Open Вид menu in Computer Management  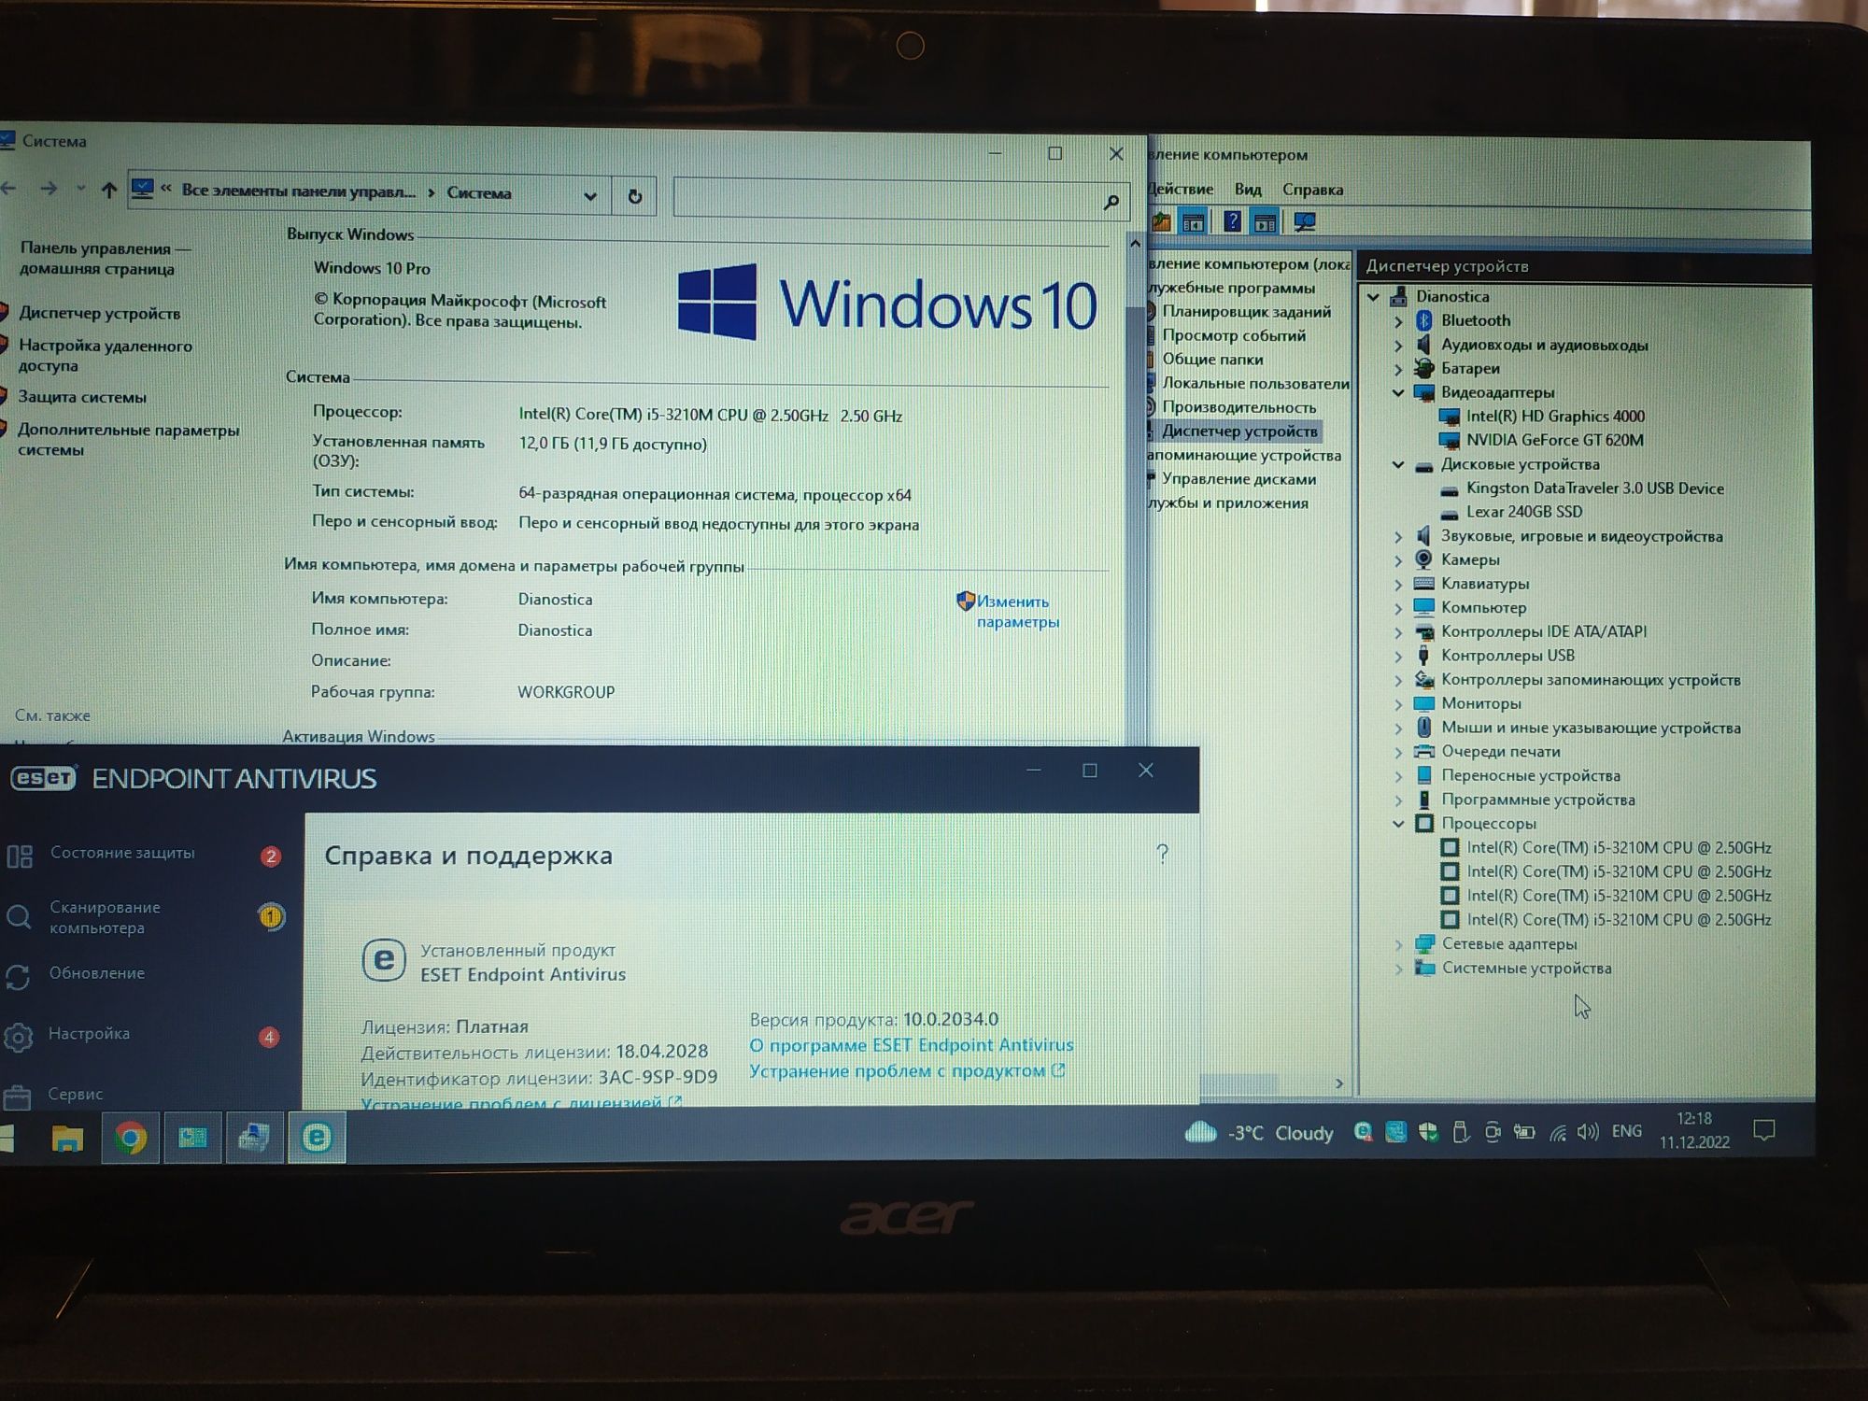click(x=1248, y=189)
